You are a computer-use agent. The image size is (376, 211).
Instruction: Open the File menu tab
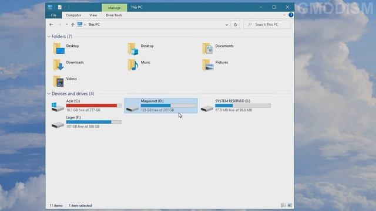click(53, 15)
